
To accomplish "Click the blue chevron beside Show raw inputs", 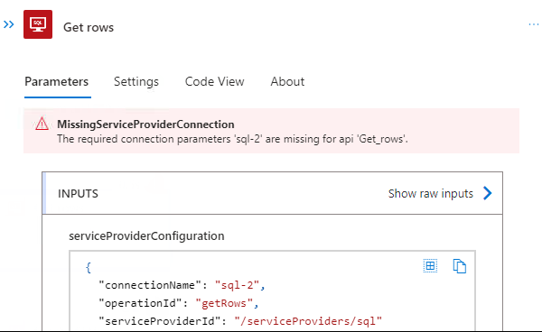I will 488,193.
